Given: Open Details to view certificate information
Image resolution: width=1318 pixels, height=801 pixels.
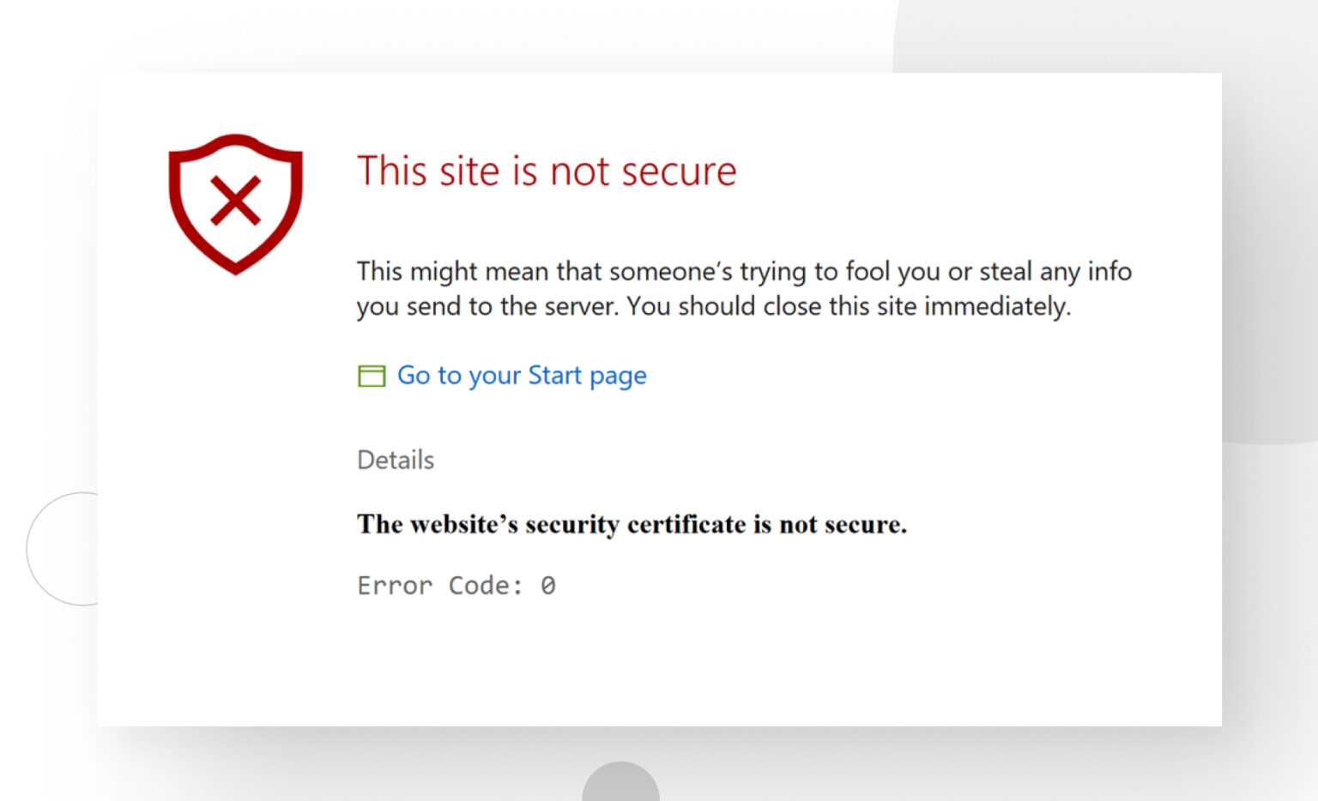Looking at the screenshot, I should coord(395,461).
